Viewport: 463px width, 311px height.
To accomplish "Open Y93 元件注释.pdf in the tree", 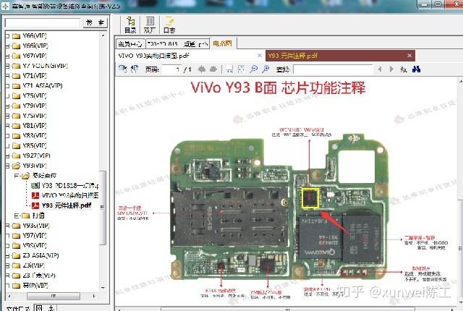I will [67, 205].
